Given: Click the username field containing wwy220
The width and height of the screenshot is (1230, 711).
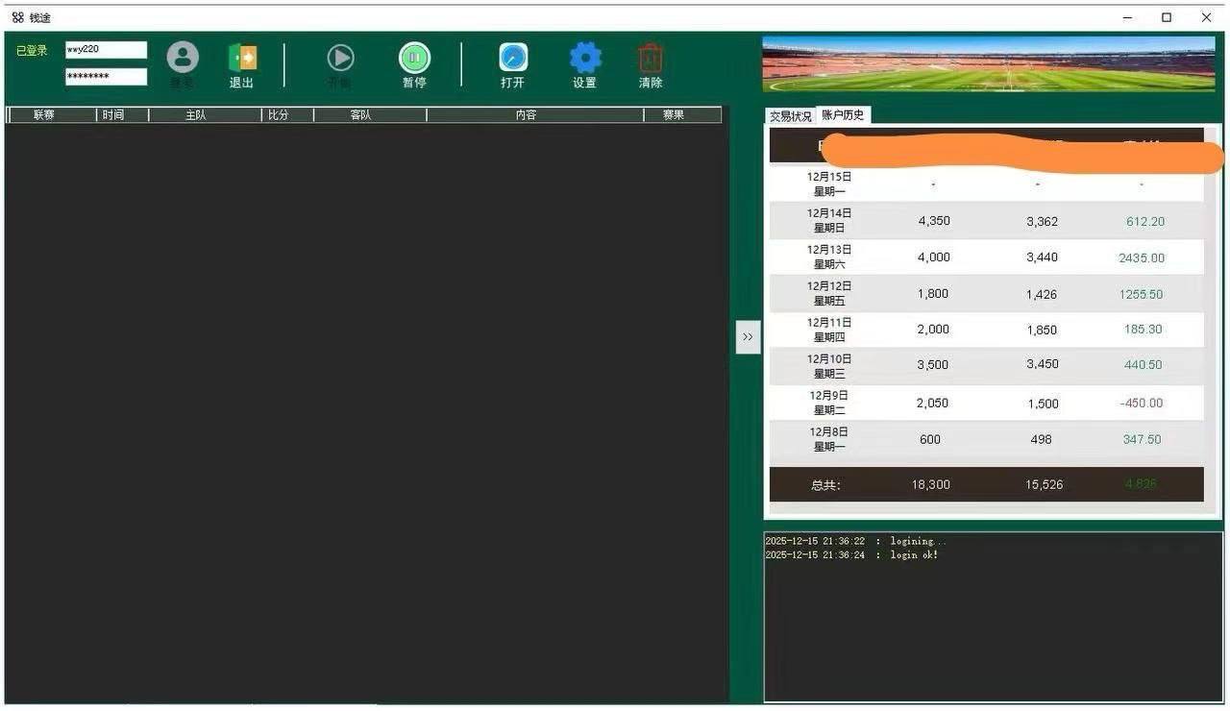Looking at the screenshot, I should [106, 50].
